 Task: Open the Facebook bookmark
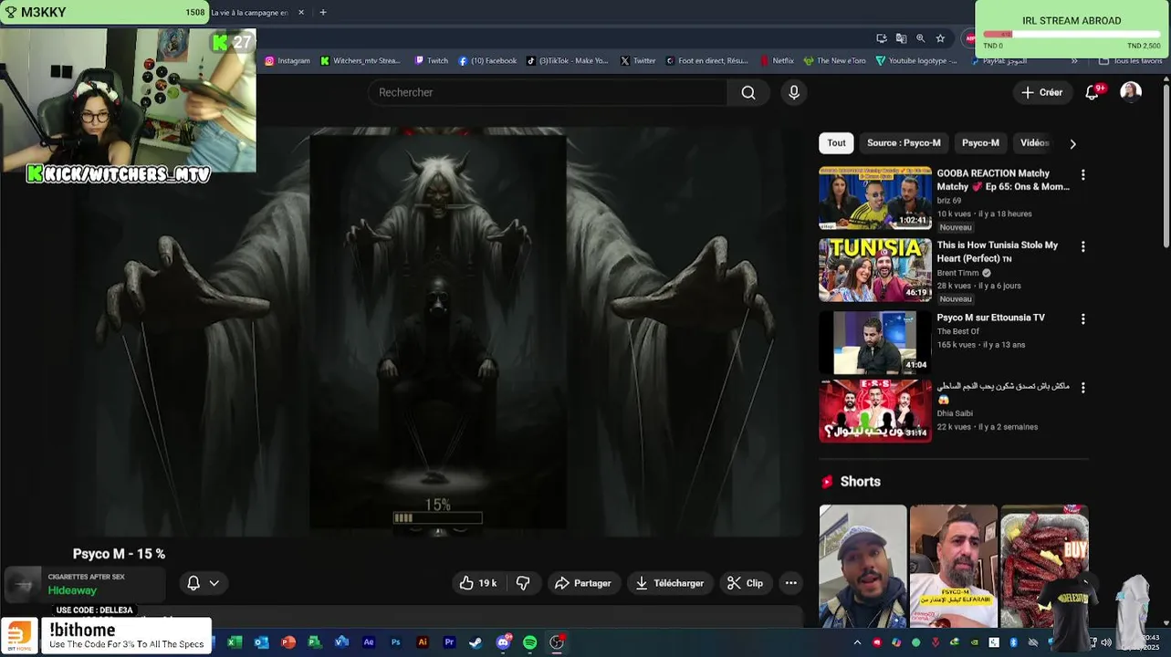pos(488,61)
